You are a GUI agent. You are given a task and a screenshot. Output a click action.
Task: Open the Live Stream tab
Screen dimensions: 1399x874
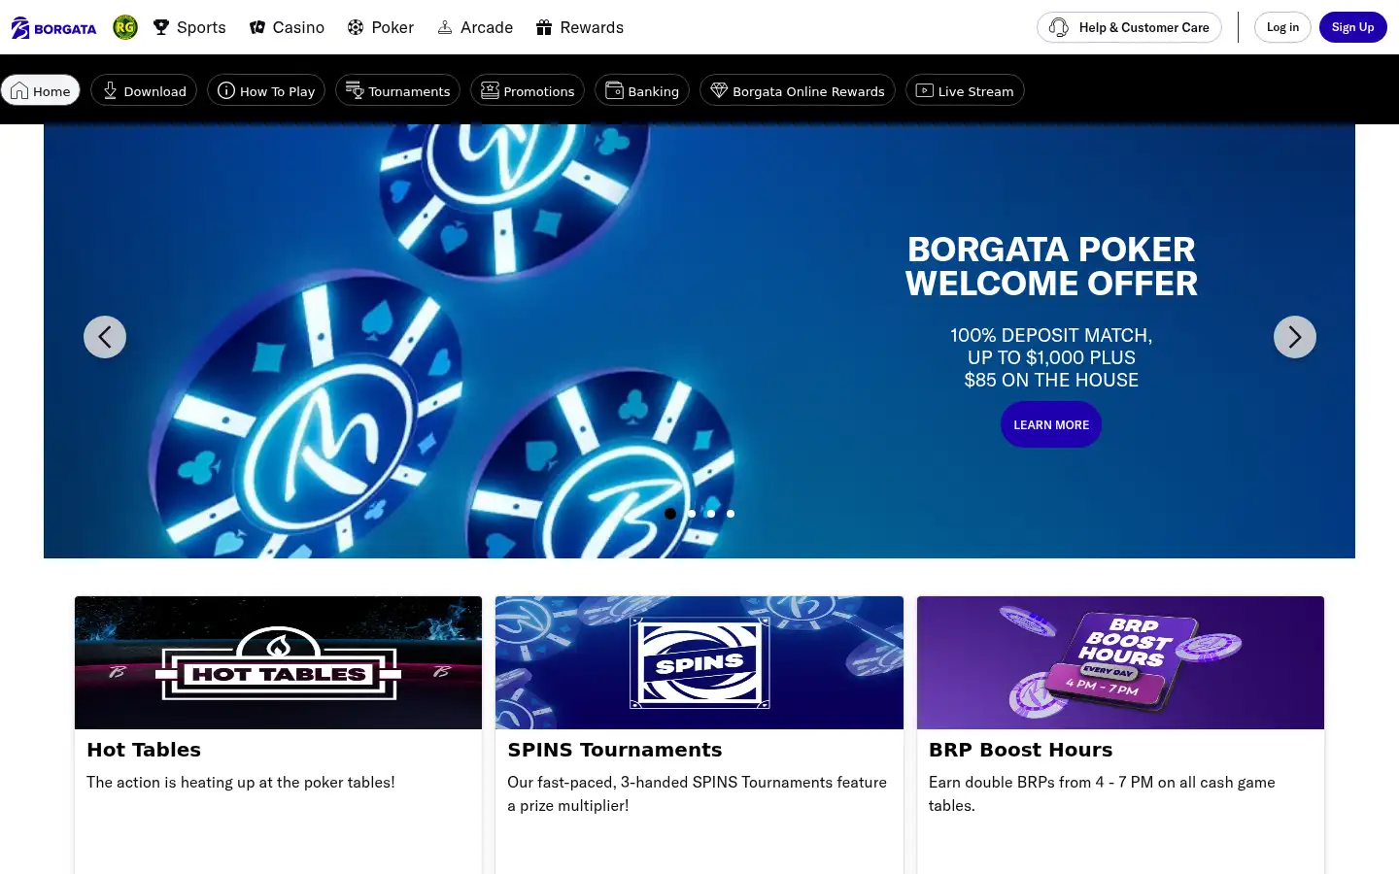pos(965,90)
